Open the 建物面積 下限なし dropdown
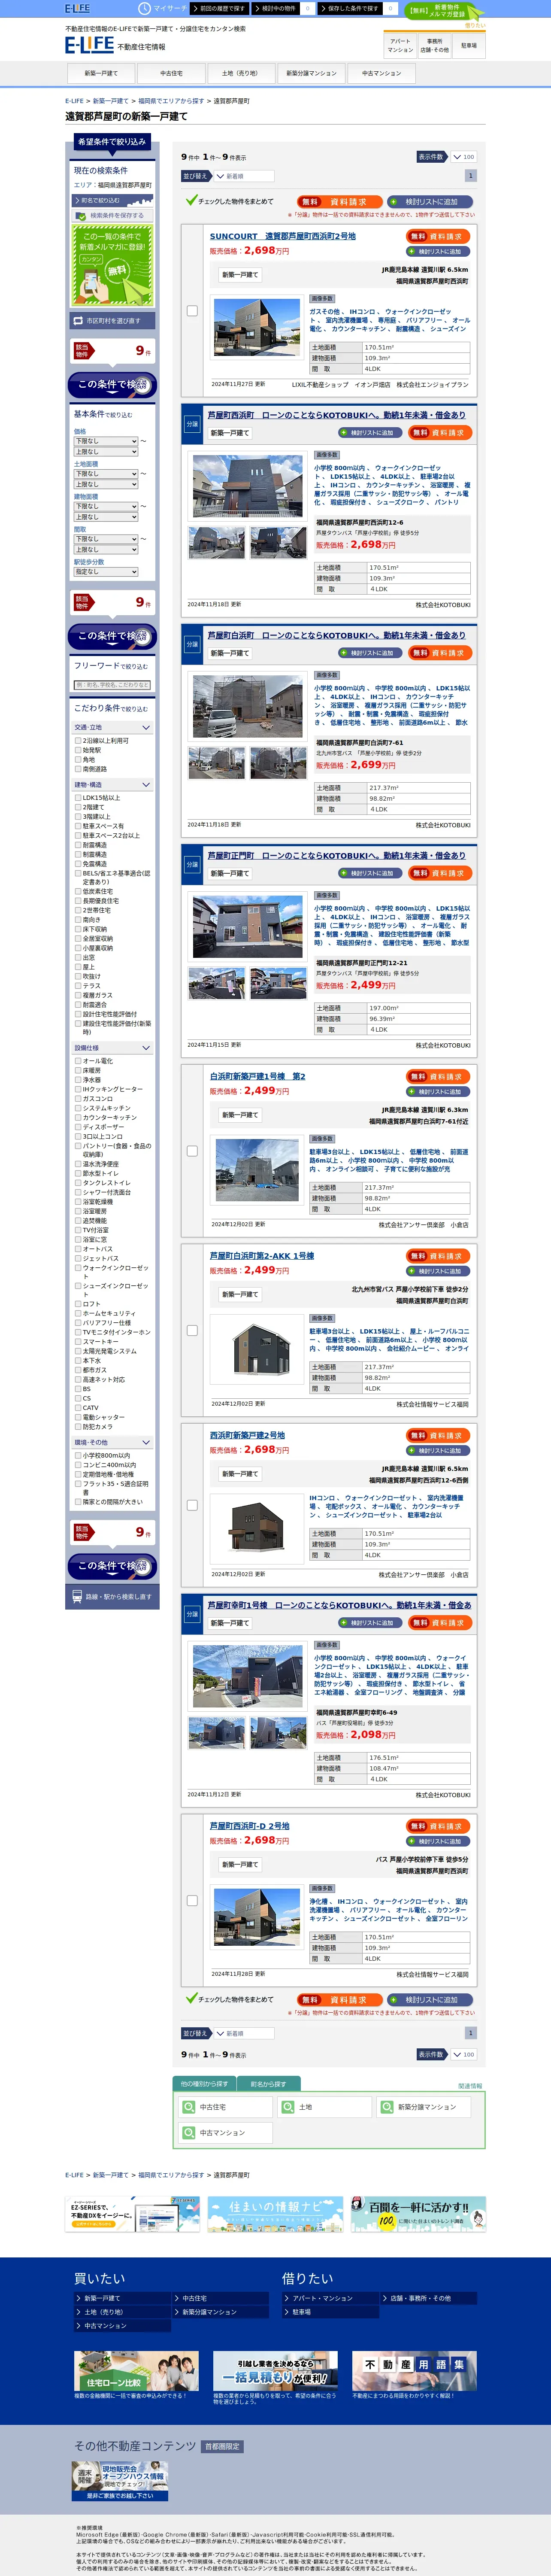 [x=106, y=506]
